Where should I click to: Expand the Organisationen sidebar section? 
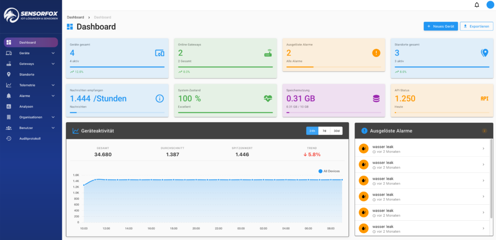(x=31, y=117)
